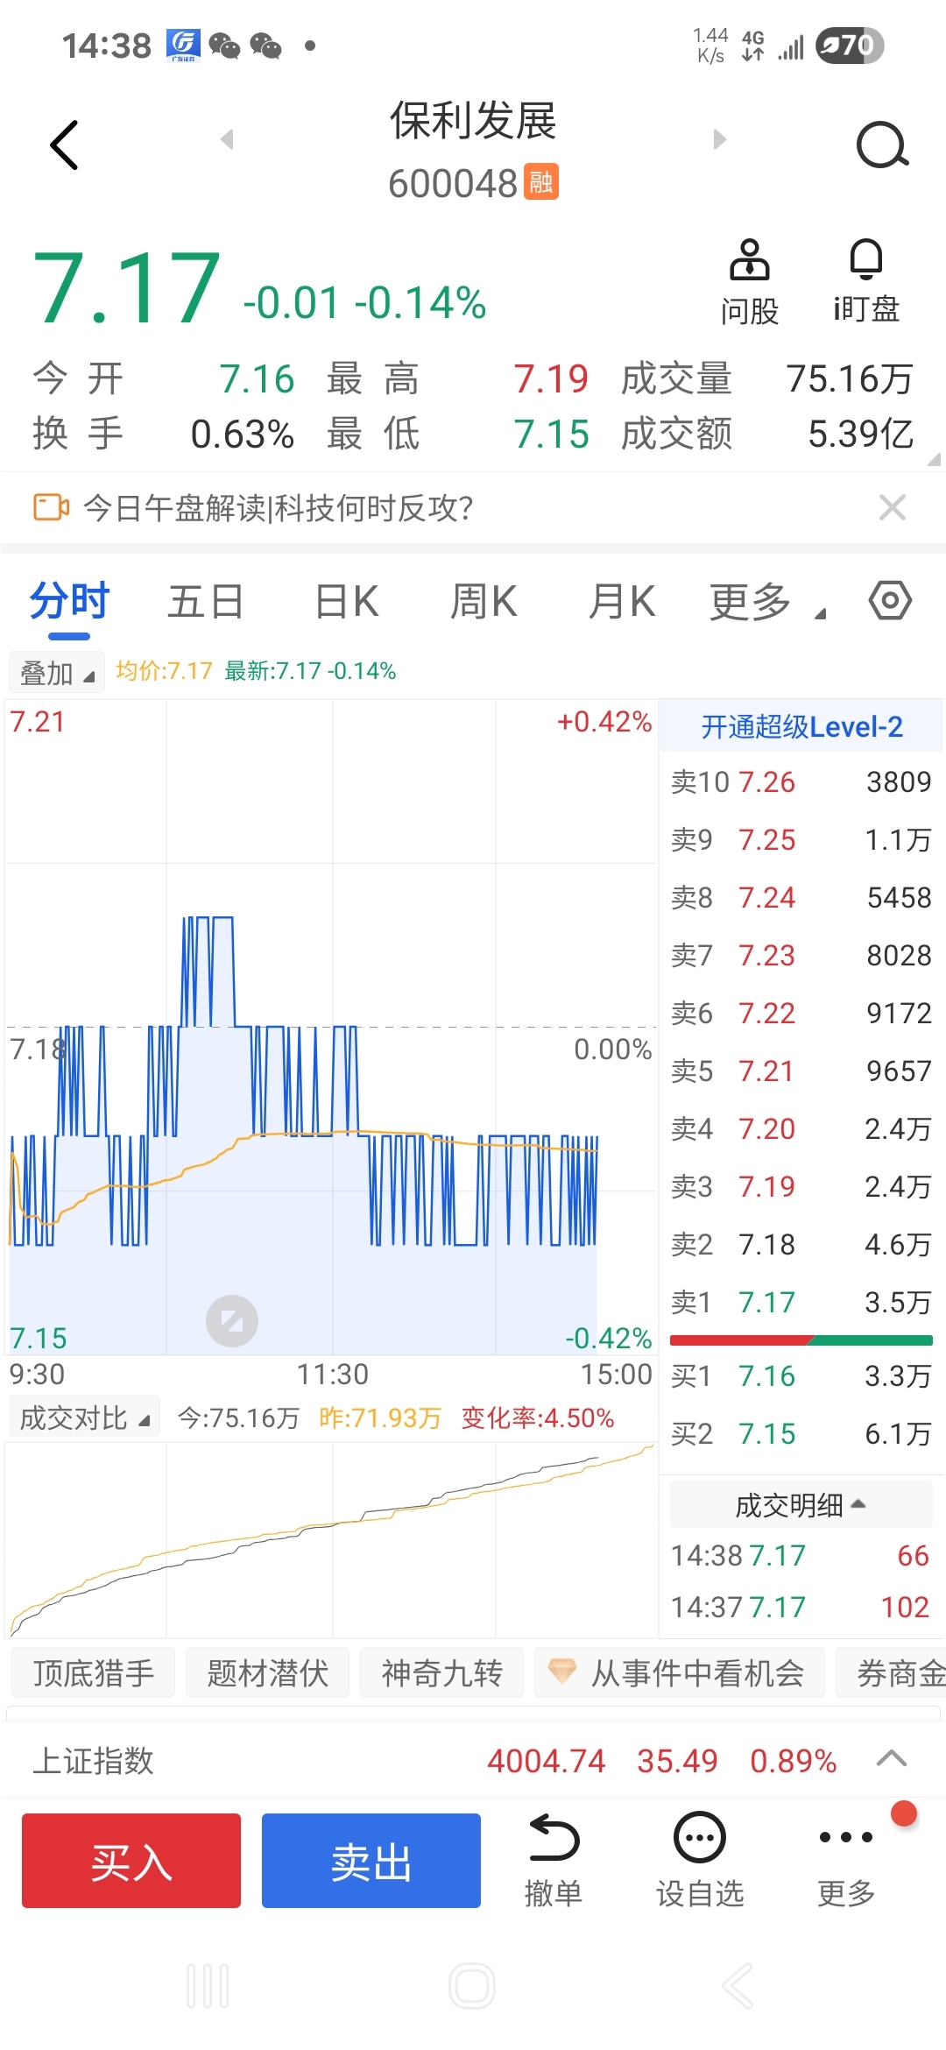This screenshot has width=946, height=2050.
Task: Expand the chart fullscreen icon
Action: point(232,1321)
